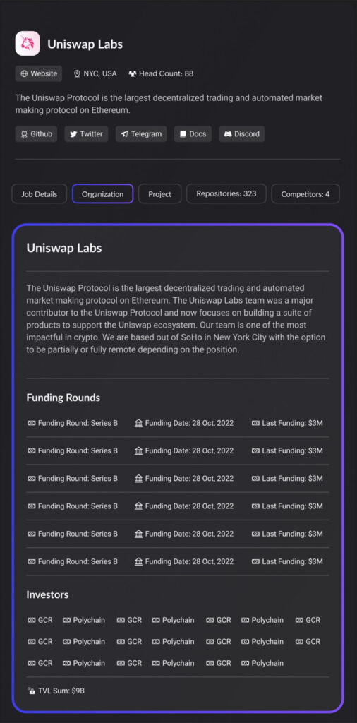Click the lock icon beside TVL Sum
This screenshot has width=357, height=723.
(x=32, y=691)
